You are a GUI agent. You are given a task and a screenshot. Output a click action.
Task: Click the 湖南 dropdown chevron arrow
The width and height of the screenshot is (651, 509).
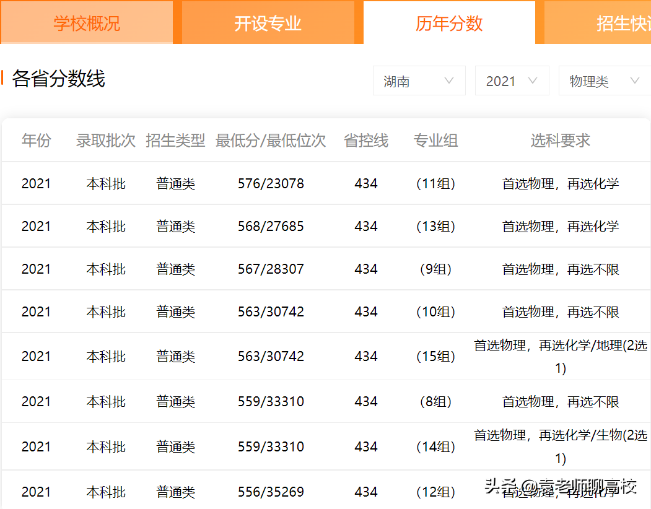point(450,80)
